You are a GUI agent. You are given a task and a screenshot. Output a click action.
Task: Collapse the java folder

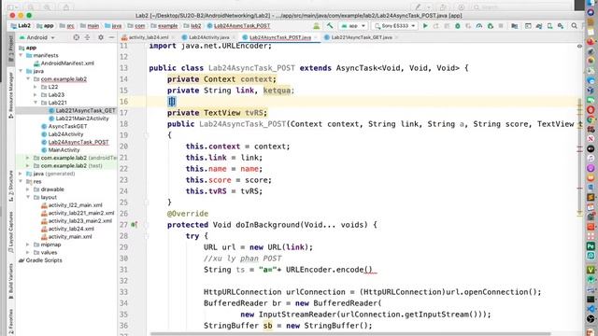21,71
